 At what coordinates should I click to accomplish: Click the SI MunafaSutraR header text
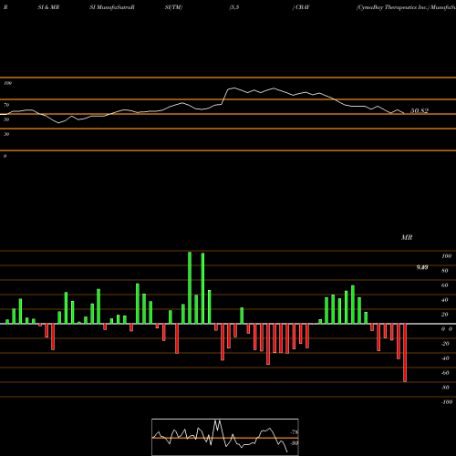click(x=112, y=7)
